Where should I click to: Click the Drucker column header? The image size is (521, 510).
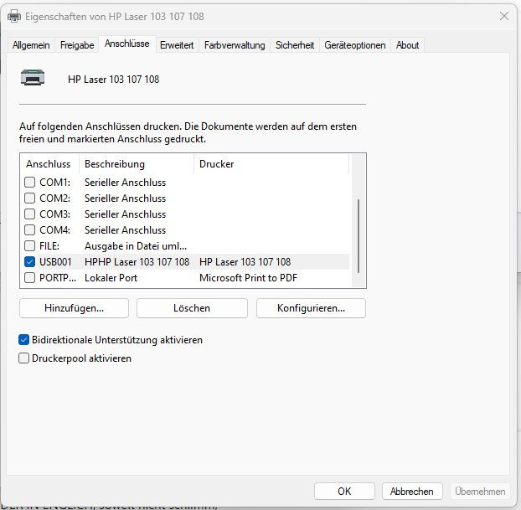271,164
